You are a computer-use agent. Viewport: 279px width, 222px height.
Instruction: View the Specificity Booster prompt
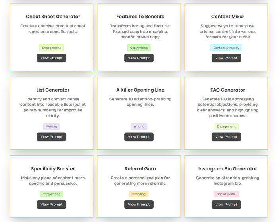pos(52,205)
